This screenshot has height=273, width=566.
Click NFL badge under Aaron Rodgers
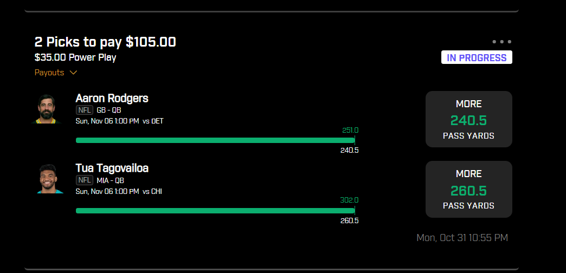click(x=85, y=110)
